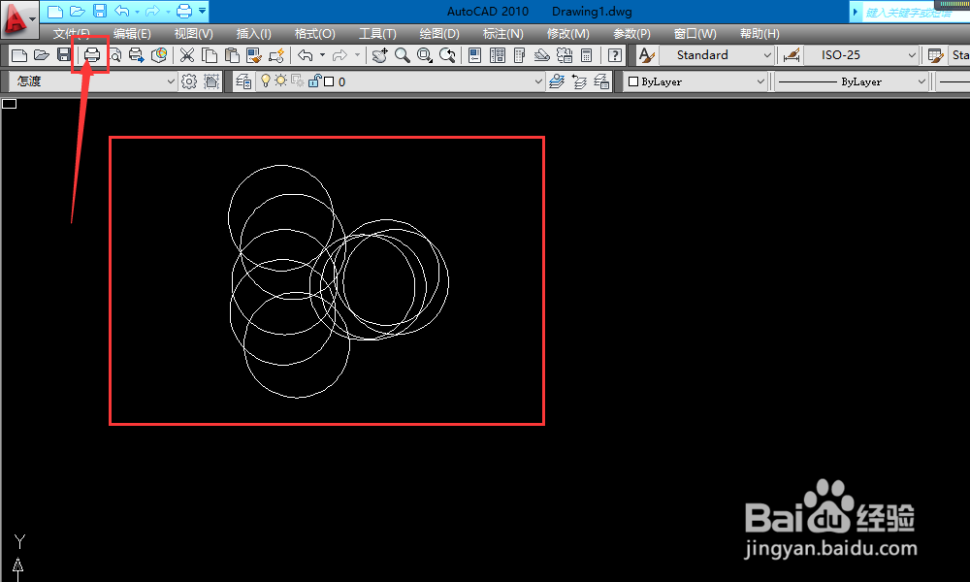Screen dimensions: 970x582
Task: Open the Block Editor icon
Action: (275, 55)
